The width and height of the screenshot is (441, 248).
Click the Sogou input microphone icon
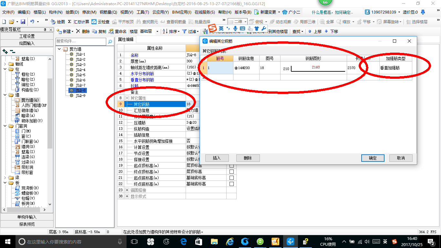235,29
